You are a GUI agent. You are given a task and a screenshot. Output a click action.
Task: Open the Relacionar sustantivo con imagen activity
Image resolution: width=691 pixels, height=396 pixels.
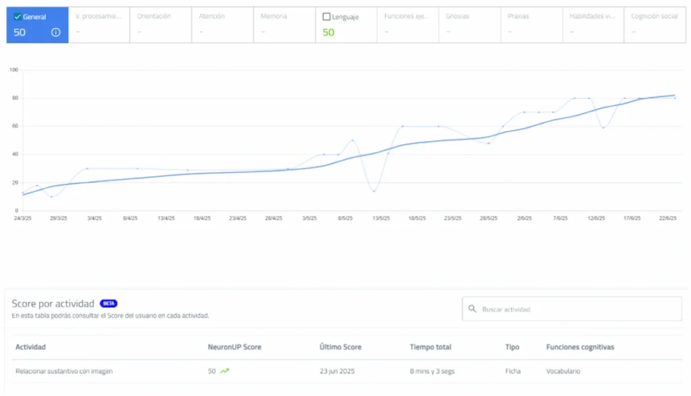64,371
